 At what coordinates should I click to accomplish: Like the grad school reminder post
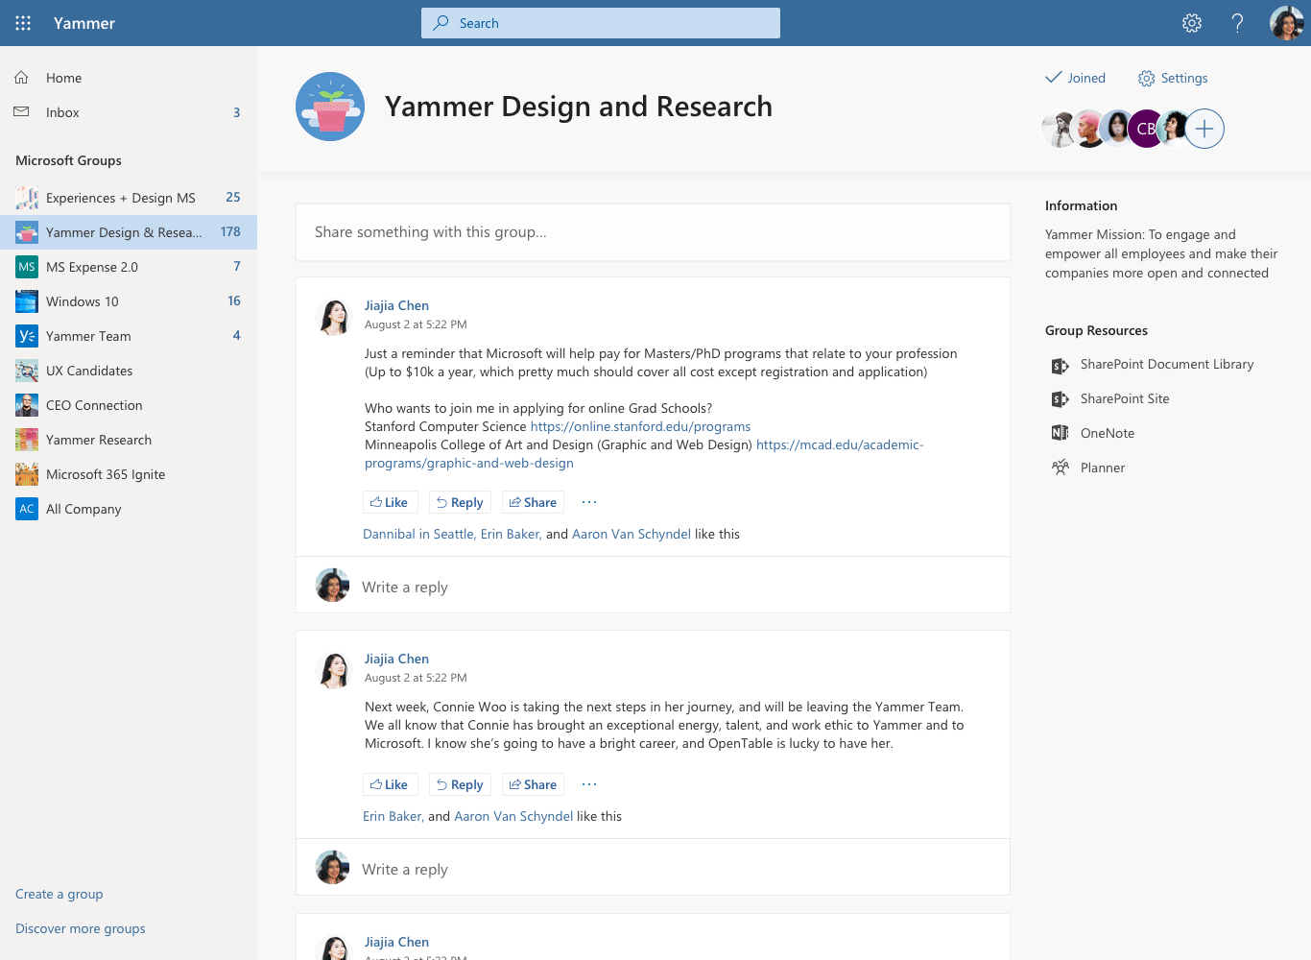pyautogui.click(x=389, y=502)
